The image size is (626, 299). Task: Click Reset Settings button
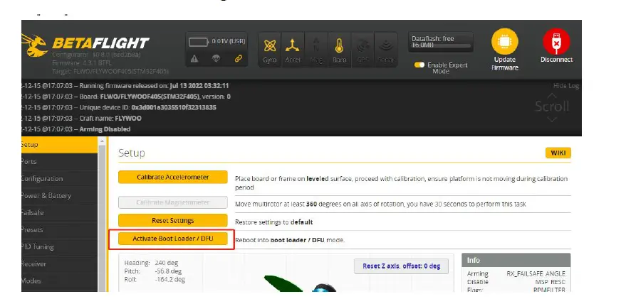(173, 221)
